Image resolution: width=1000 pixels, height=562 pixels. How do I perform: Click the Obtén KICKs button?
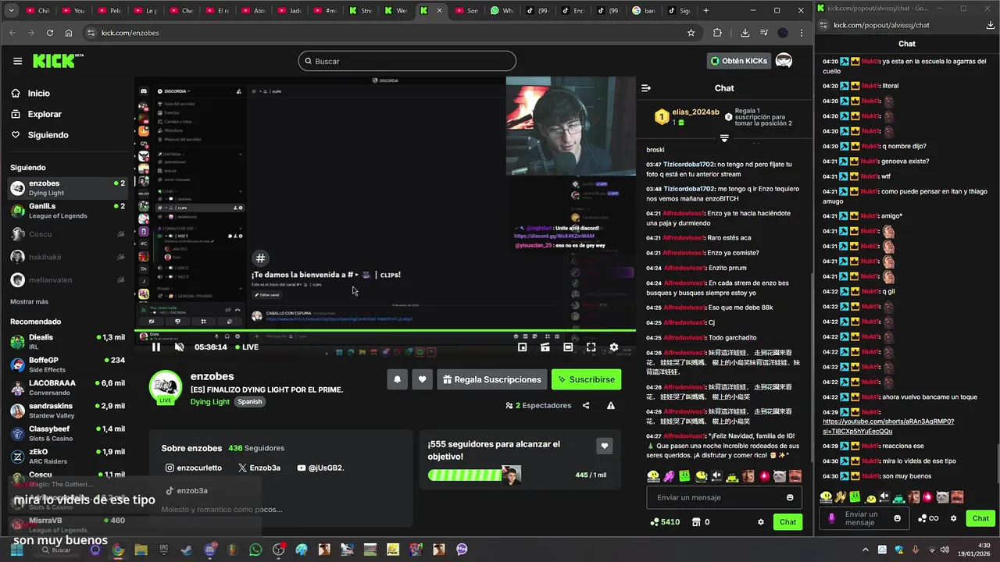(739, 61)
